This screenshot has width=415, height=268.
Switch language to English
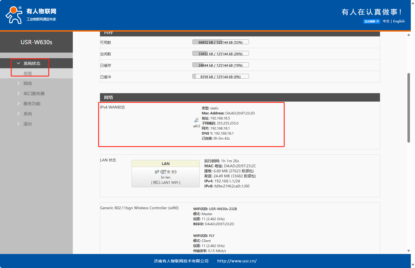coord(399,21)
